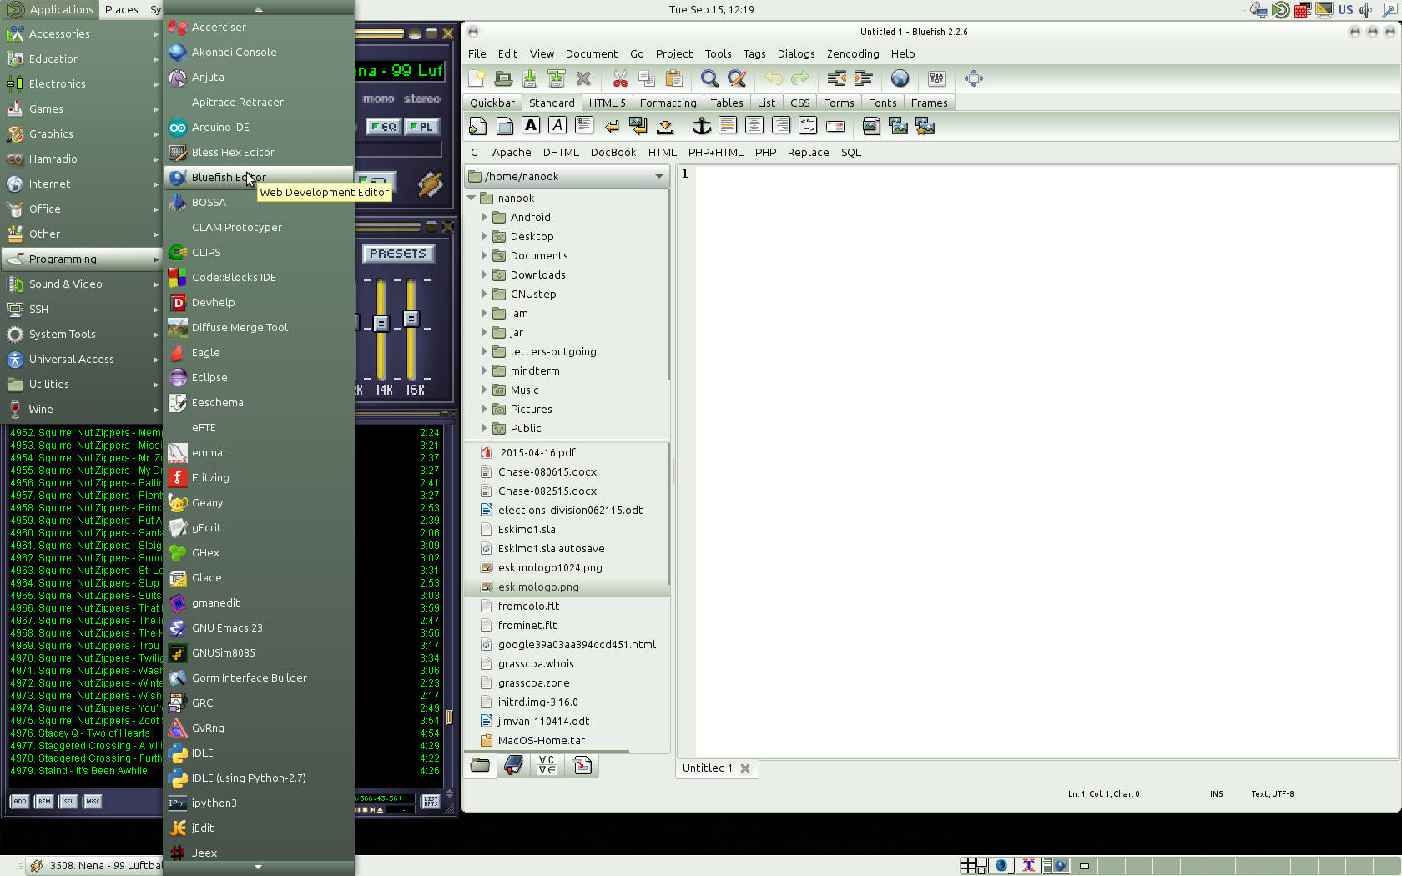Image resolution: width=1402 pixels, height=876 pixels.
Task: Expand the Pictures folder
Action: (483, 409)
